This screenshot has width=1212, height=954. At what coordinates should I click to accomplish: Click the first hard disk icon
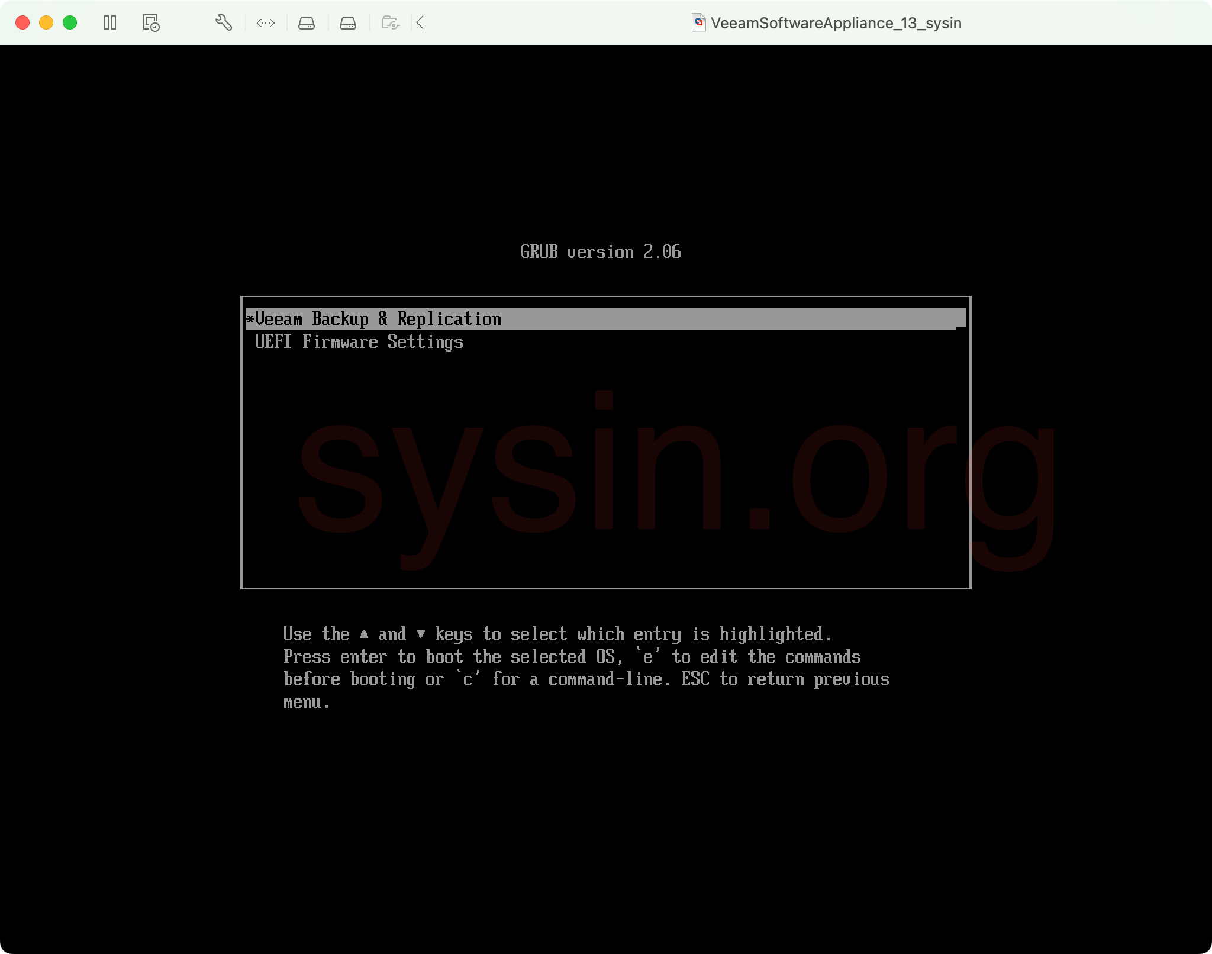tap(307, 23)
